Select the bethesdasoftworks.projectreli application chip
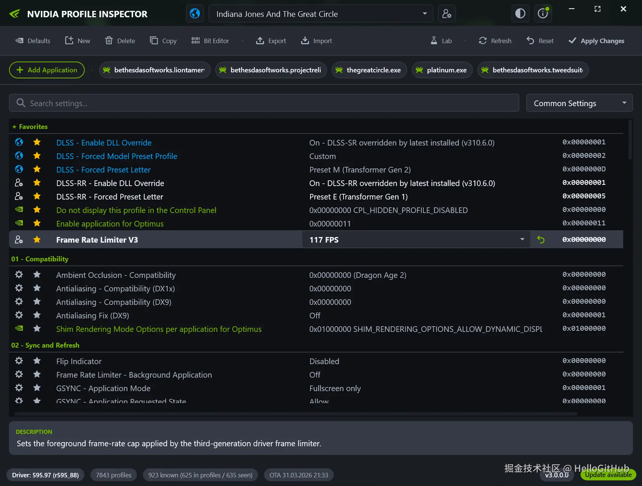The height and width of the screenshot is (486, 642). [x=271, y=70]
